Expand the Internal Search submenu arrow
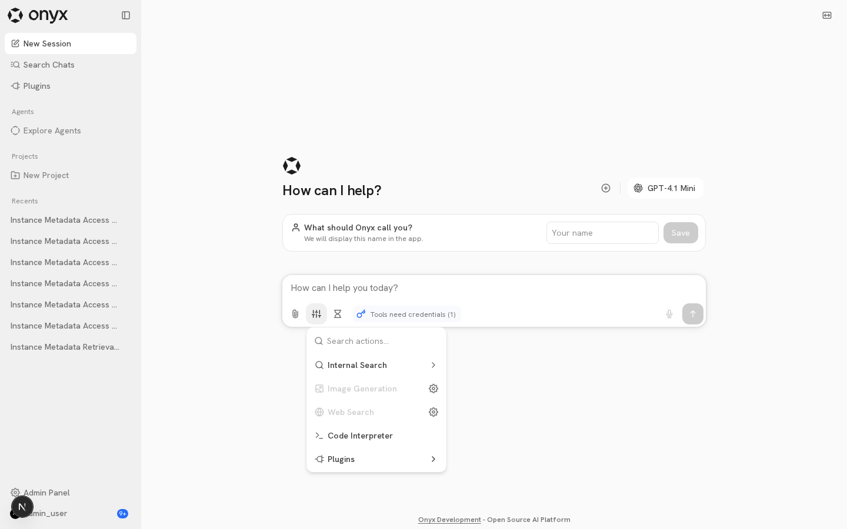 click(x=433, y=365)
